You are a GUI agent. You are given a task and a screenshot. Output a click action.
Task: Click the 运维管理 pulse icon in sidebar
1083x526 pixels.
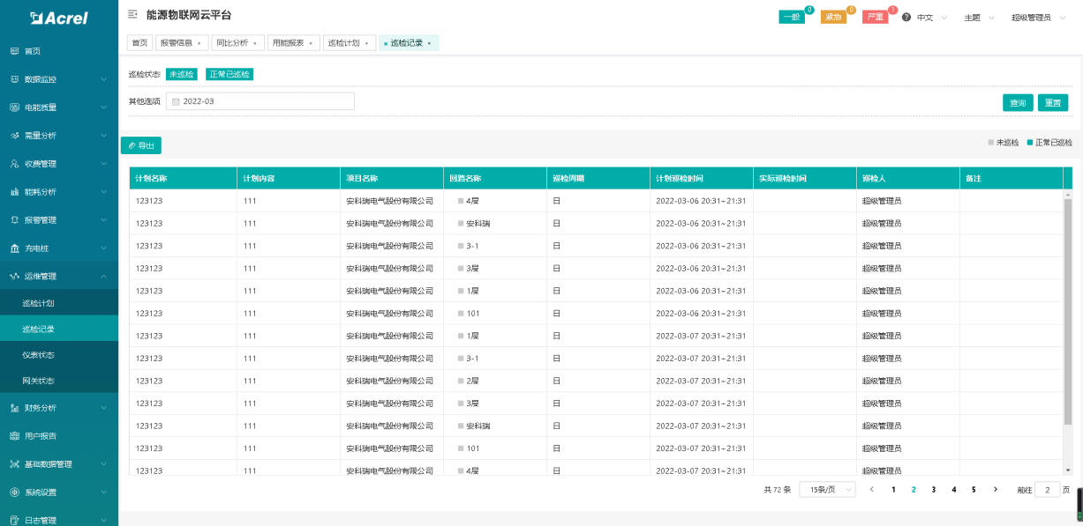14,277
